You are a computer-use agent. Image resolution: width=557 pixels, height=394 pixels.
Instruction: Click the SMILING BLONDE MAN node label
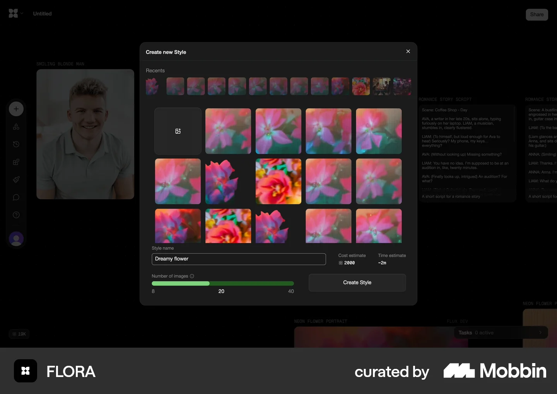60,64
